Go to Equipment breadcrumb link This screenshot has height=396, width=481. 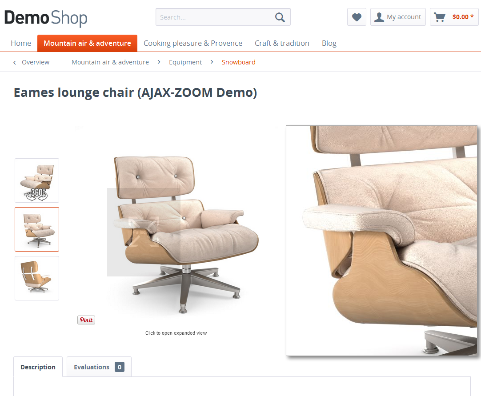point(185,62)
